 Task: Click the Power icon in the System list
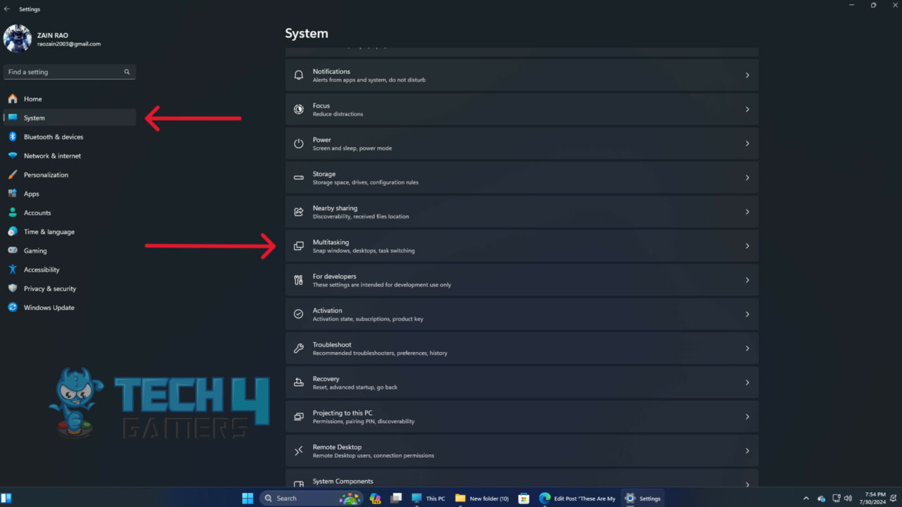297,143
